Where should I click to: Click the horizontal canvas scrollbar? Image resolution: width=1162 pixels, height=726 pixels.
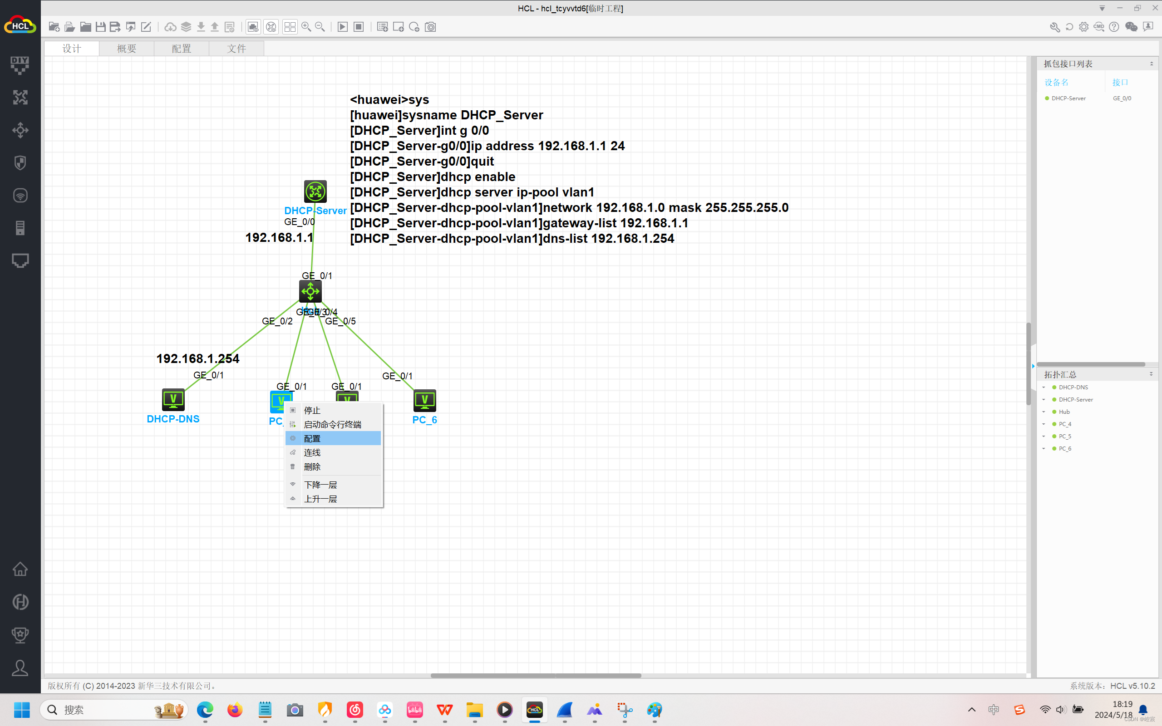(x=536, y=676)
